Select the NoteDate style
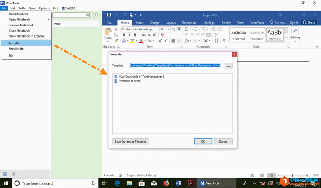Viewport: 321px width, 188px height. (x=257, y=35)
